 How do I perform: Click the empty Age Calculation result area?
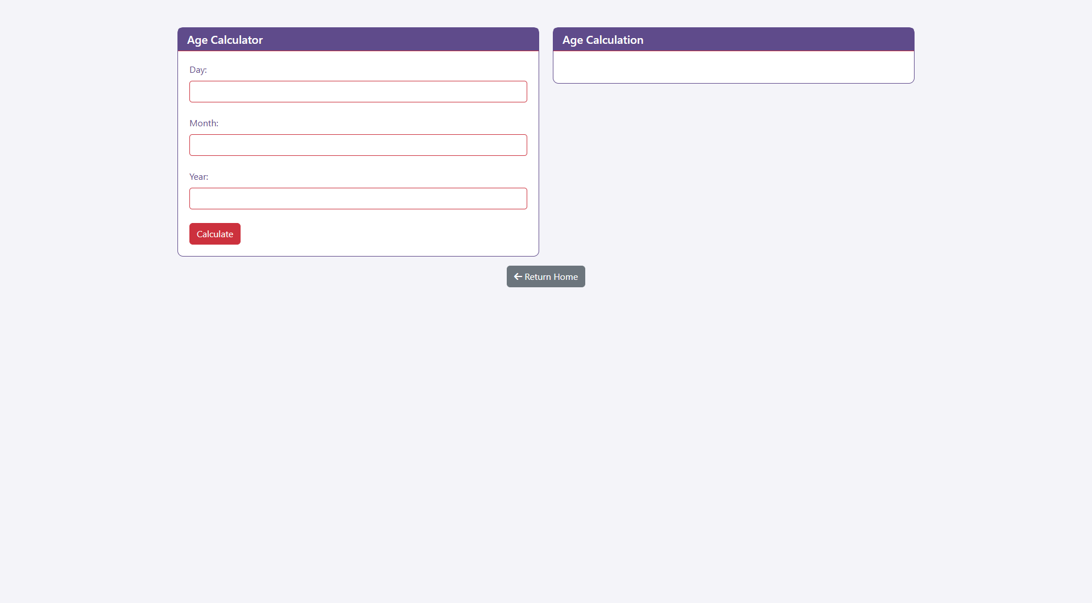(x=733, y=67)
